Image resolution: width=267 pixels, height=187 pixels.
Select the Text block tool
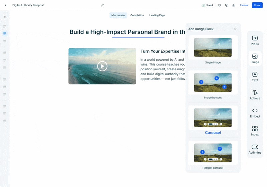[x=255, y=77]
